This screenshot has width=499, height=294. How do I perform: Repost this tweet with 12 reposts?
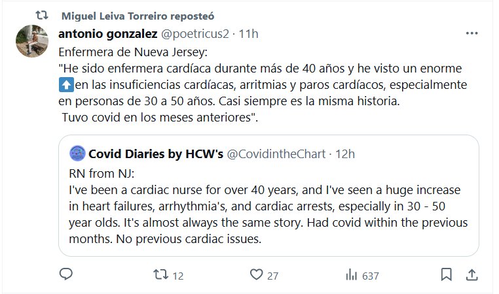pos(160,275)
